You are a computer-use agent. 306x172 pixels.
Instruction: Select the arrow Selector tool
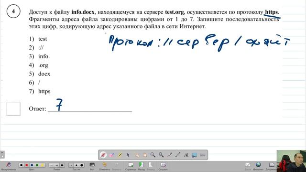[128, 155]
